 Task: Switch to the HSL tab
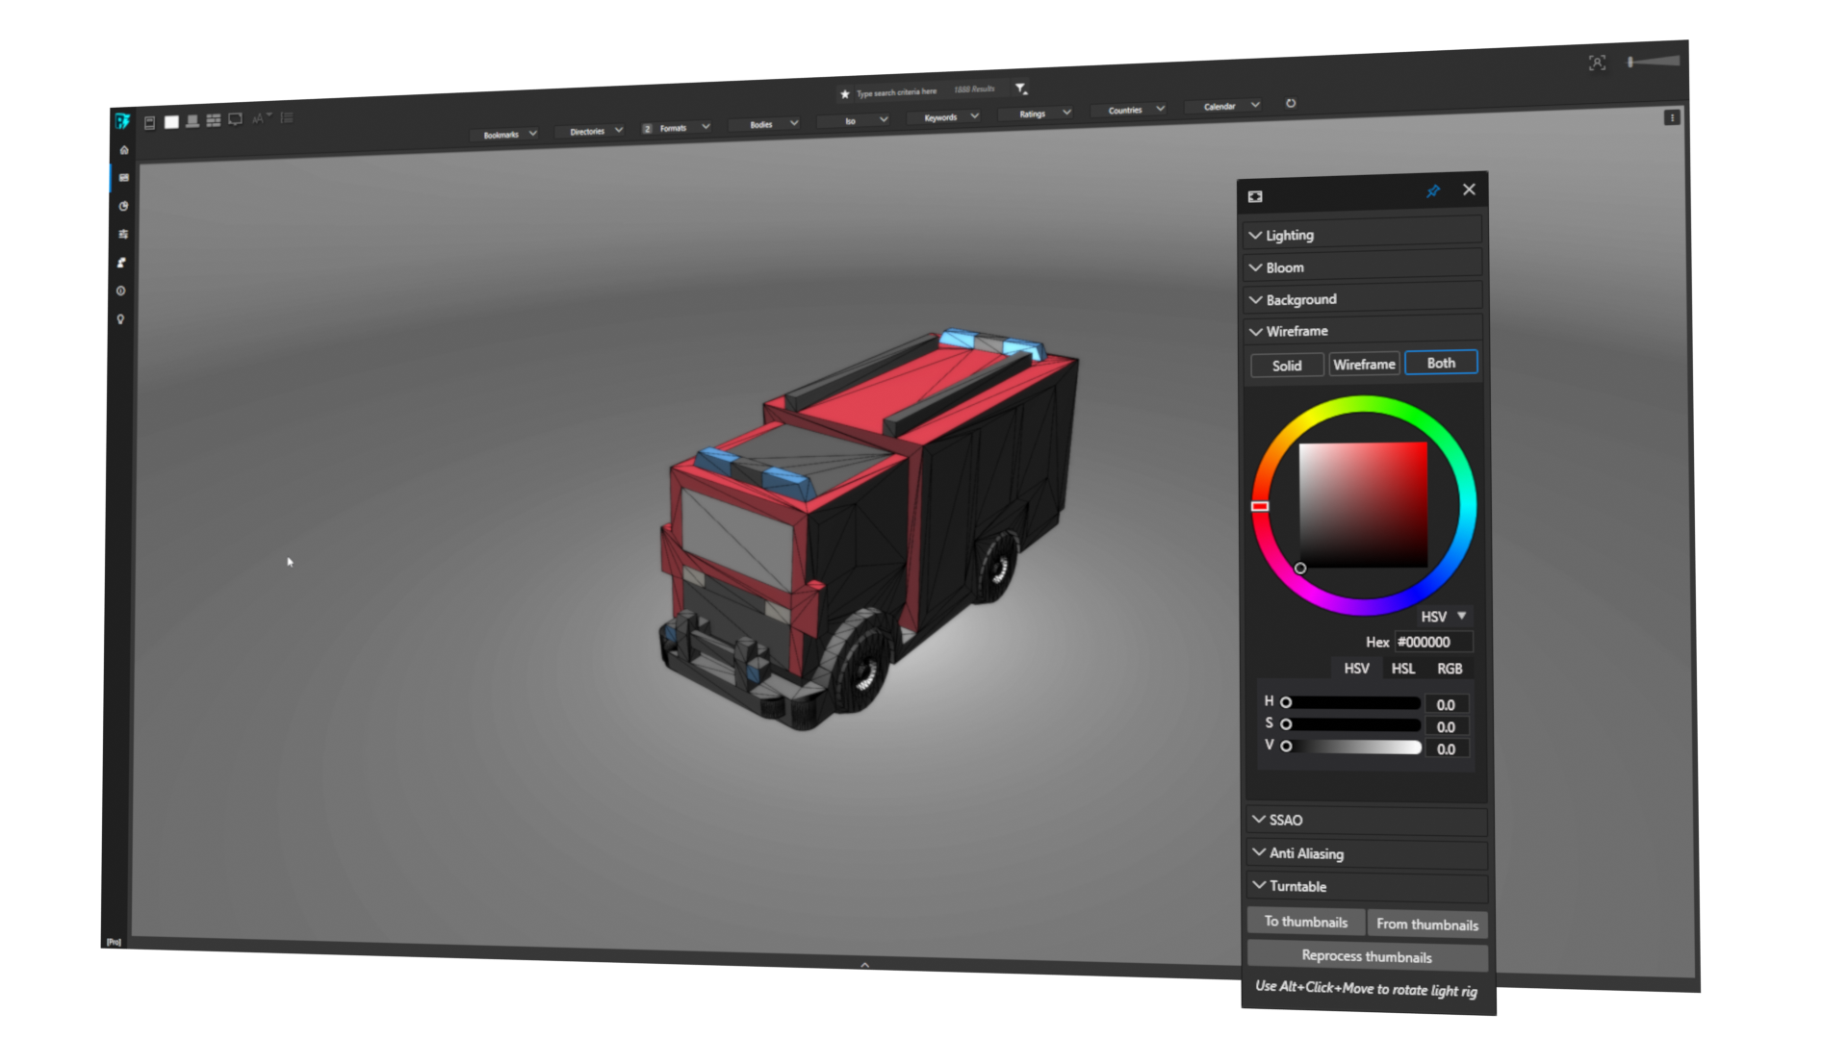pos(1403,669)
